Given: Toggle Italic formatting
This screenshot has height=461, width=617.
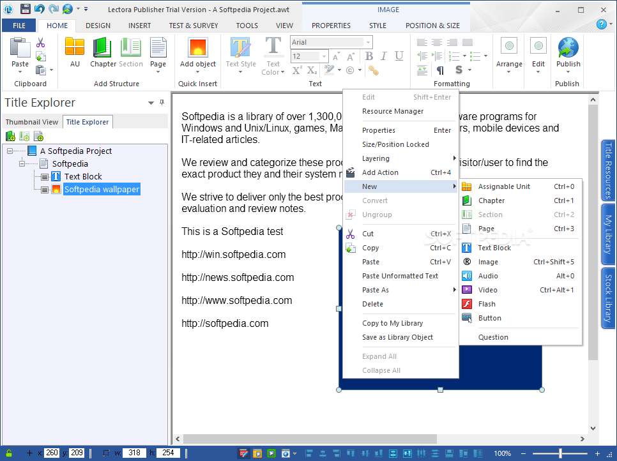Looking at the screenshot, I should [x=384, y=56].
